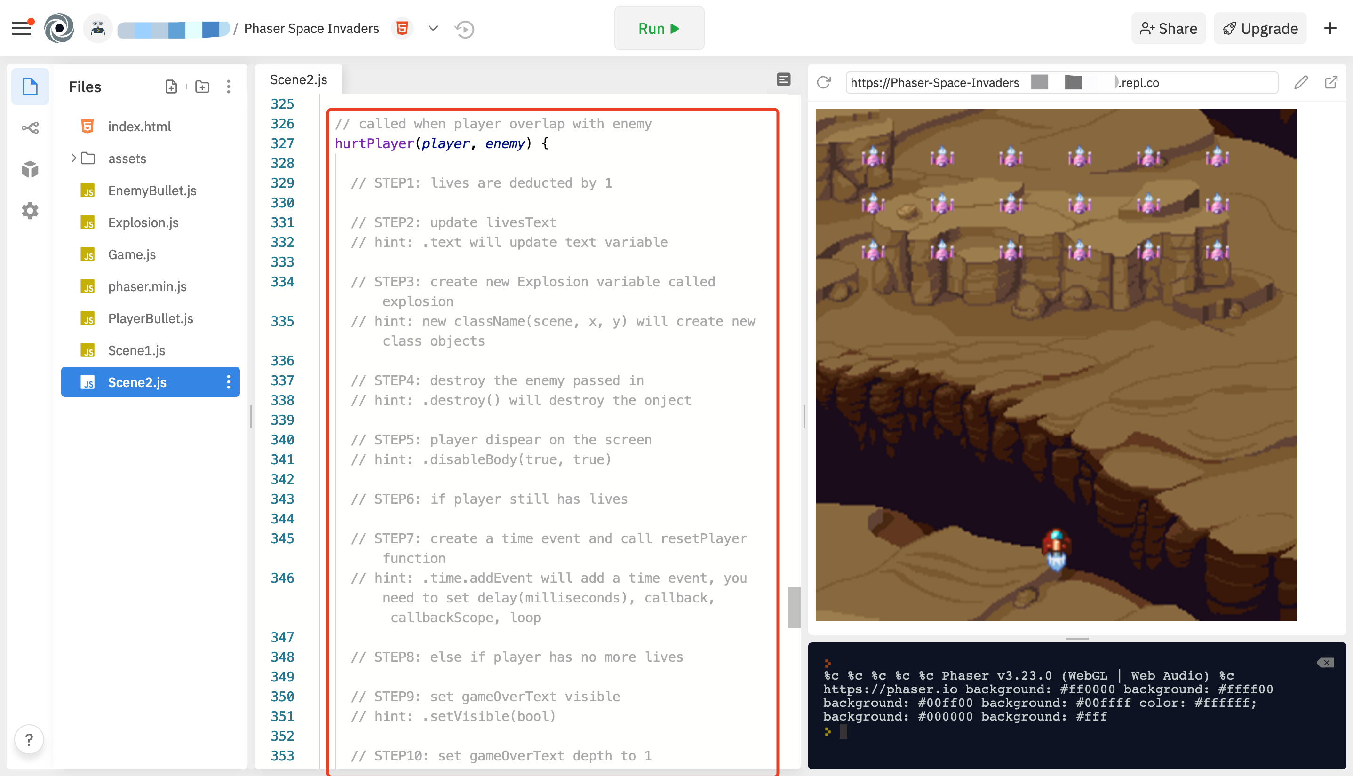Viewport: 1353px width, 776px height.
Task: Open the settings gear in sidebar
Action: (x=30, y=211)
